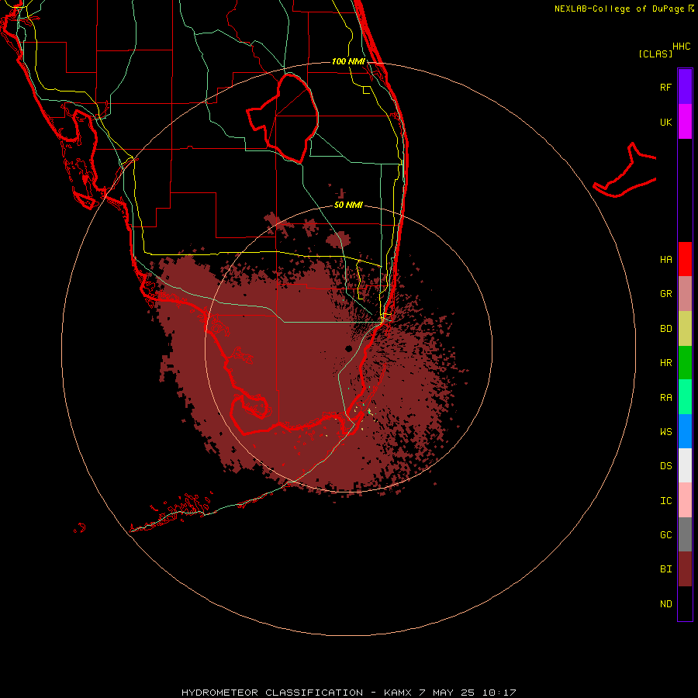The image size is (698, 698).
Task: Click the 'HA' legend label
Action: coord(665,259)
